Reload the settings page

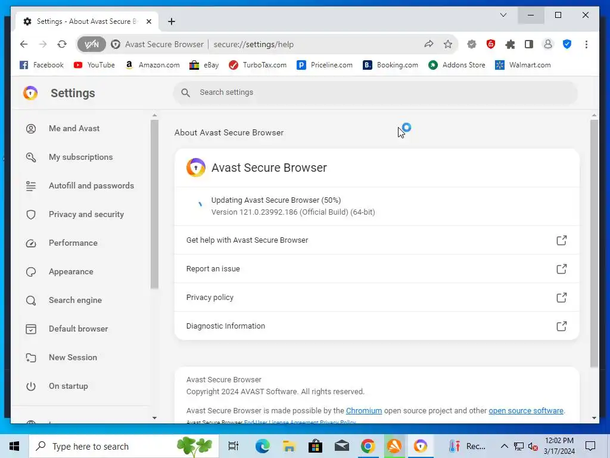(x=62, y=44)
